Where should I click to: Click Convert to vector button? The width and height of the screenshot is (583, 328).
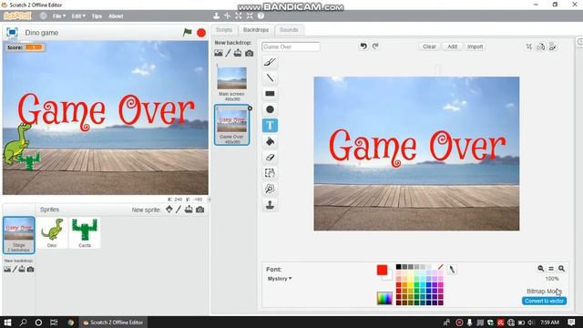coord(545,301)
